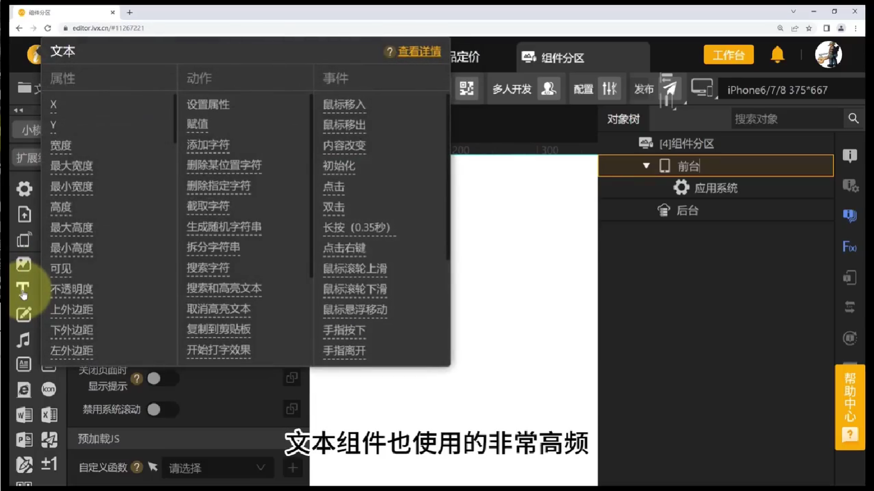The image size is (874, 491).
Task: Select the rich text article component
Action: [24, 364]
